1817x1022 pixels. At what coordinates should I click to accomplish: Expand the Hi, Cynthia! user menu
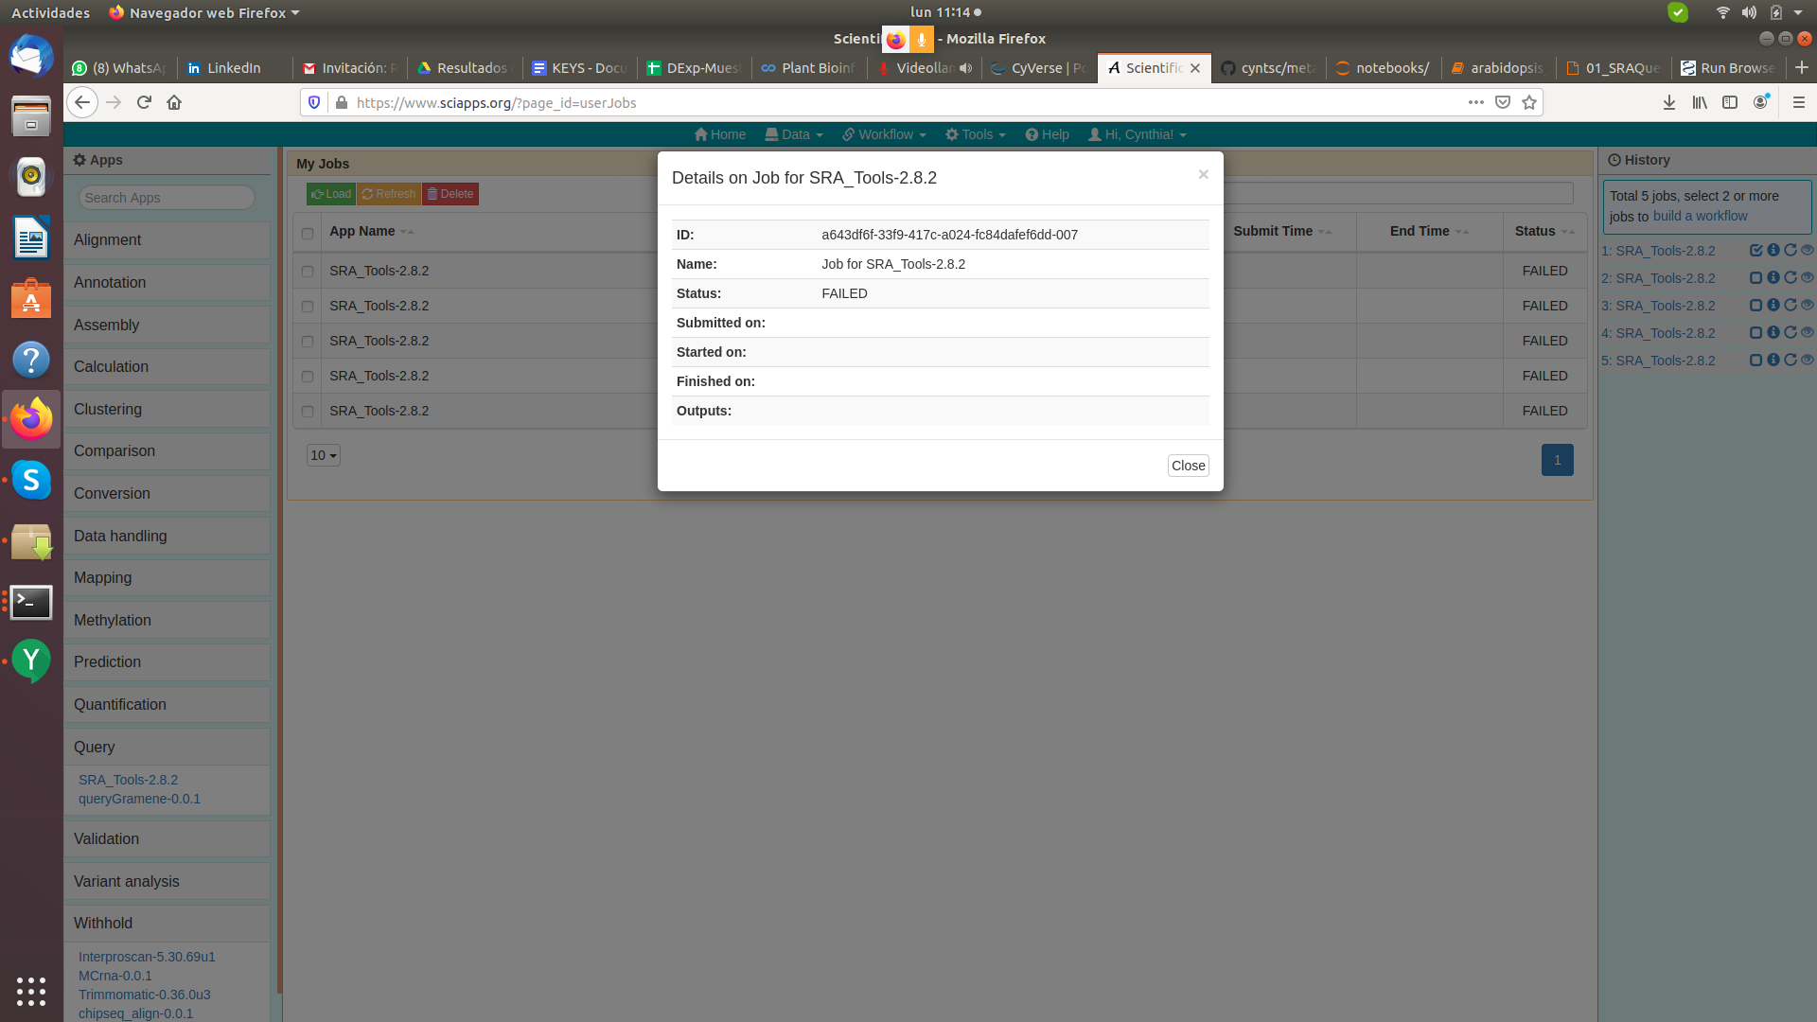[x=1137, y=134]
